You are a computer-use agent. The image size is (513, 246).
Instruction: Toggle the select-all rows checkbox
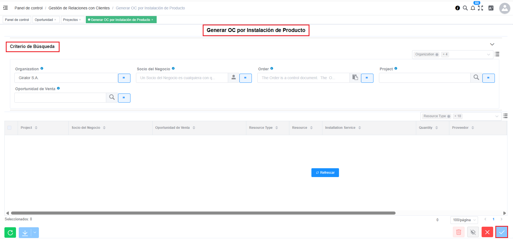[x=9, y=128]
